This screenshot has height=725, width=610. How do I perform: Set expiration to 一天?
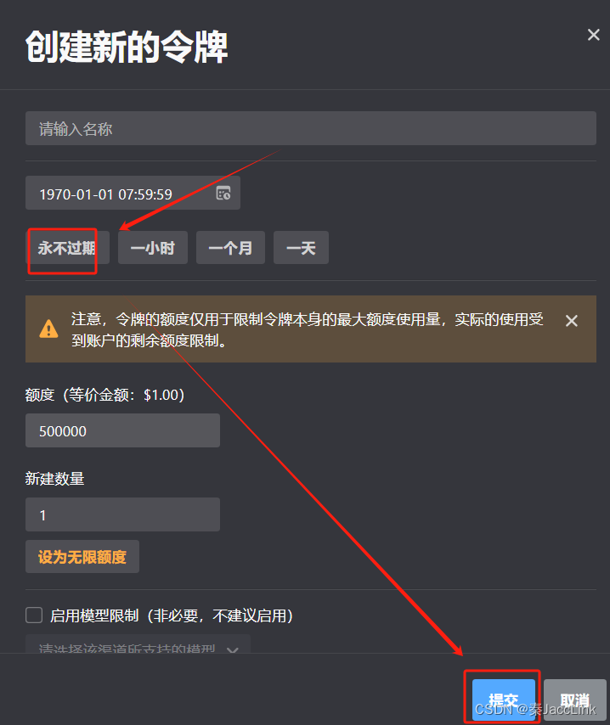pyautogui.click(x=301, y=248)
